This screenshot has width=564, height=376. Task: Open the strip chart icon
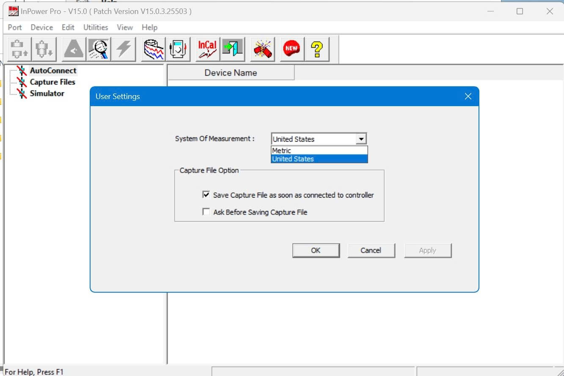(x=154, y=49)
